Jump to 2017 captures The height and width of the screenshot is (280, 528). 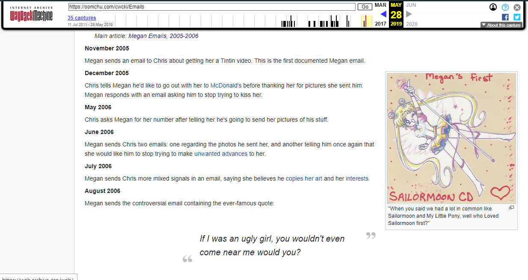[x=380, y=24]
